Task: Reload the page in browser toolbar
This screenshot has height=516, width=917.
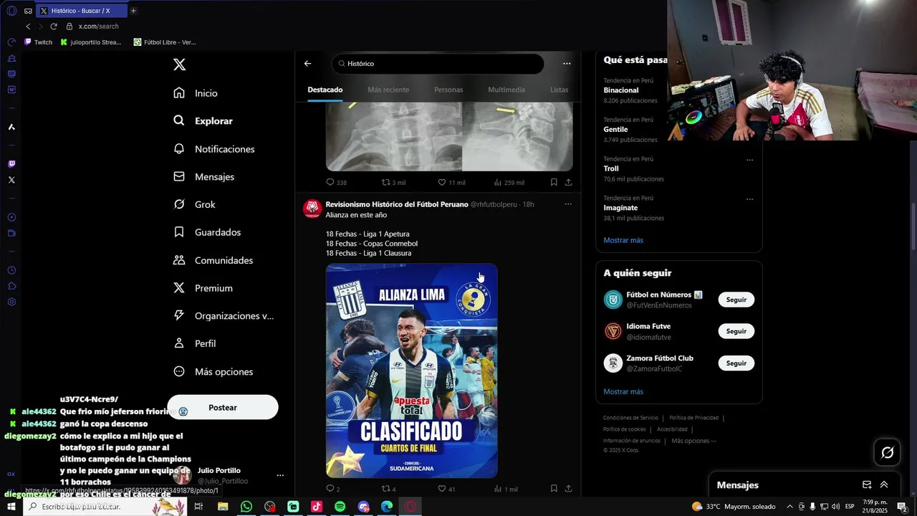Action: pyautogui.click(x=53, y=27)
